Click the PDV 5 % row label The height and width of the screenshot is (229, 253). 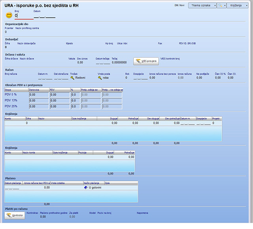pyautogui.click(x=11, y=95)
